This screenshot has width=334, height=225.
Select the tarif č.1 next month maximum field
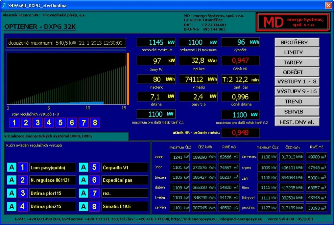156,114
